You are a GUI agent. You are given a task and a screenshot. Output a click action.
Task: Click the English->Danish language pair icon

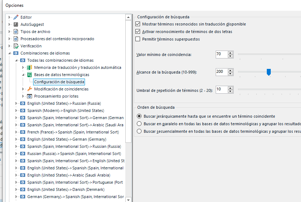click(x=23, y=189)
